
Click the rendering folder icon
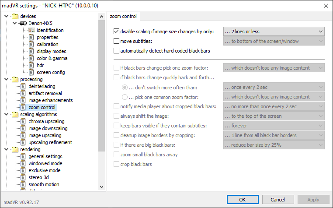click(15, 149)
